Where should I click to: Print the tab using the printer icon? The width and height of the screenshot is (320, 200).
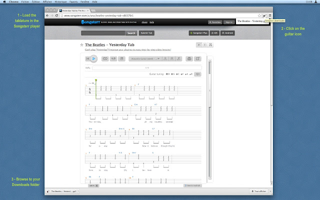(189, 59)
